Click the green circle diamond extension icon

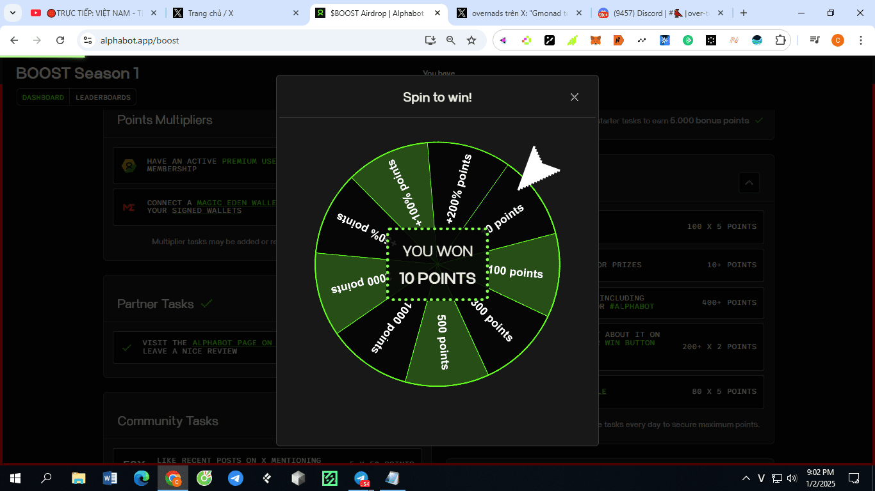pyautogui.click(x=688, y=40)
